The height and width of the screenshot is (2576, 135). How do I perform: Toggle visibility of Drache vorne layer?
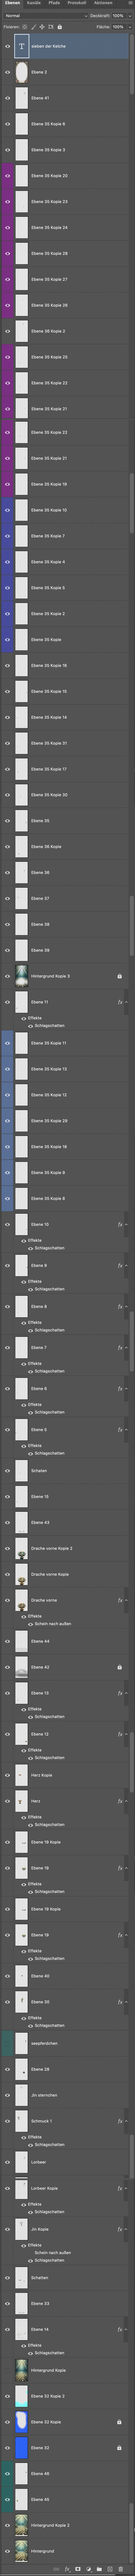[7, 1600]
